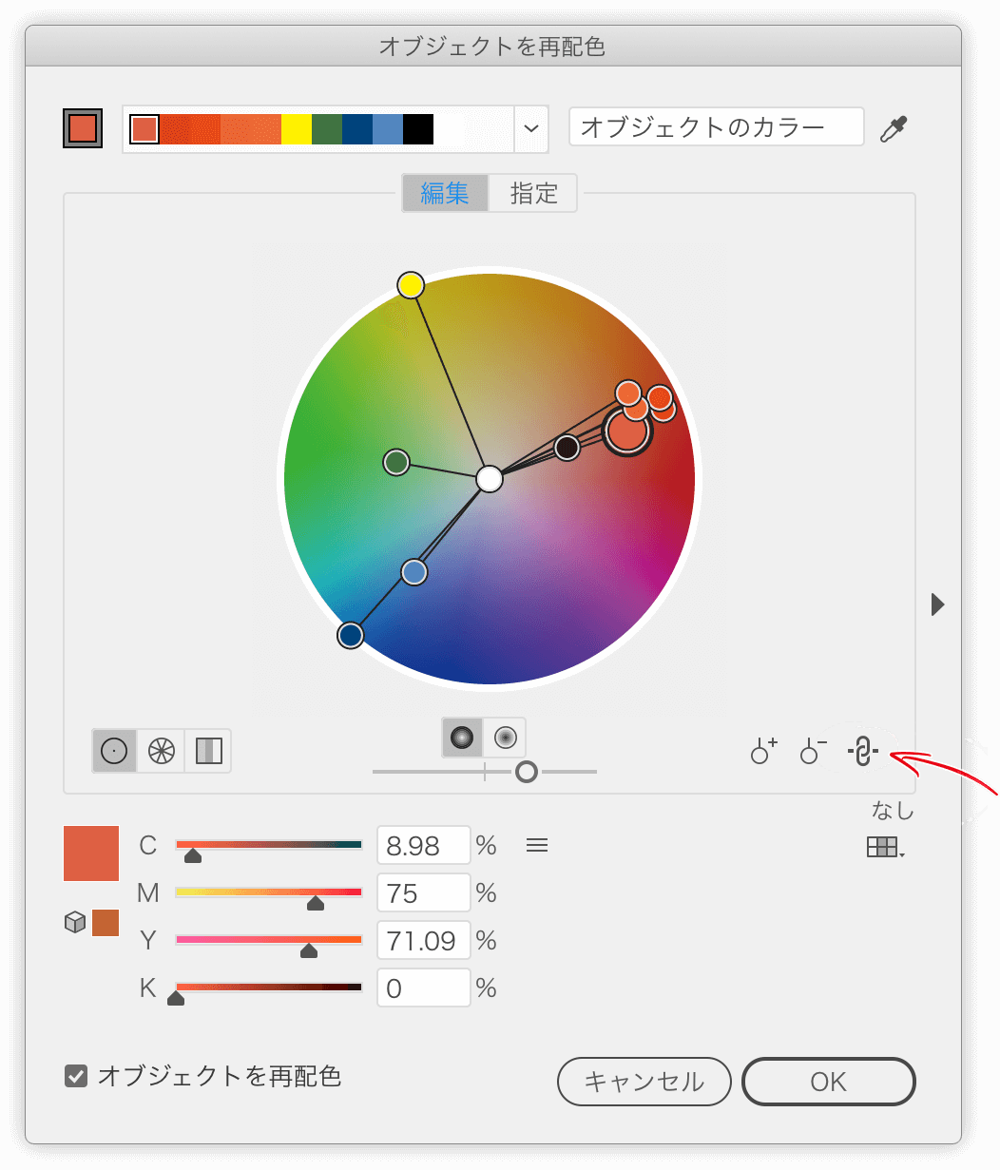1000x1170 pixels.
Task: Open the color mode menu beside C slider
Action: point(537,845)
